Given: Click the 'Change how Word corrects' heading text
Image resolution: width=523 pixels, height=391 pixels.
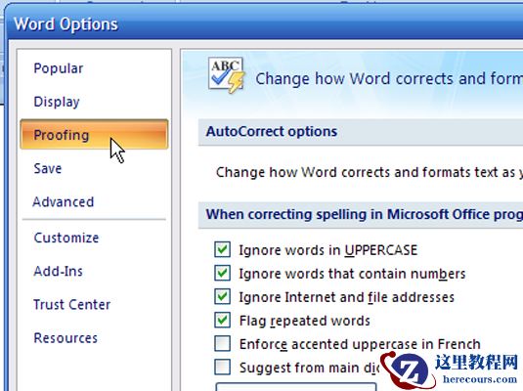Looking at the screenshot, I should point(389,79).
